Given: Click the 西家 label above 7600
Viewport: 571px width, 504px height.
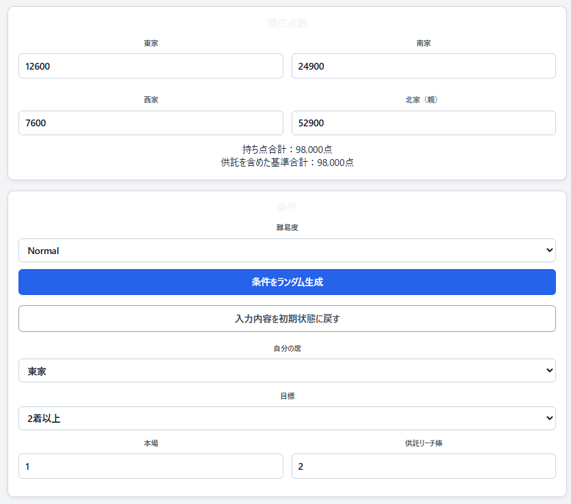Looking at the screenshot, I should tap(151, 100).
